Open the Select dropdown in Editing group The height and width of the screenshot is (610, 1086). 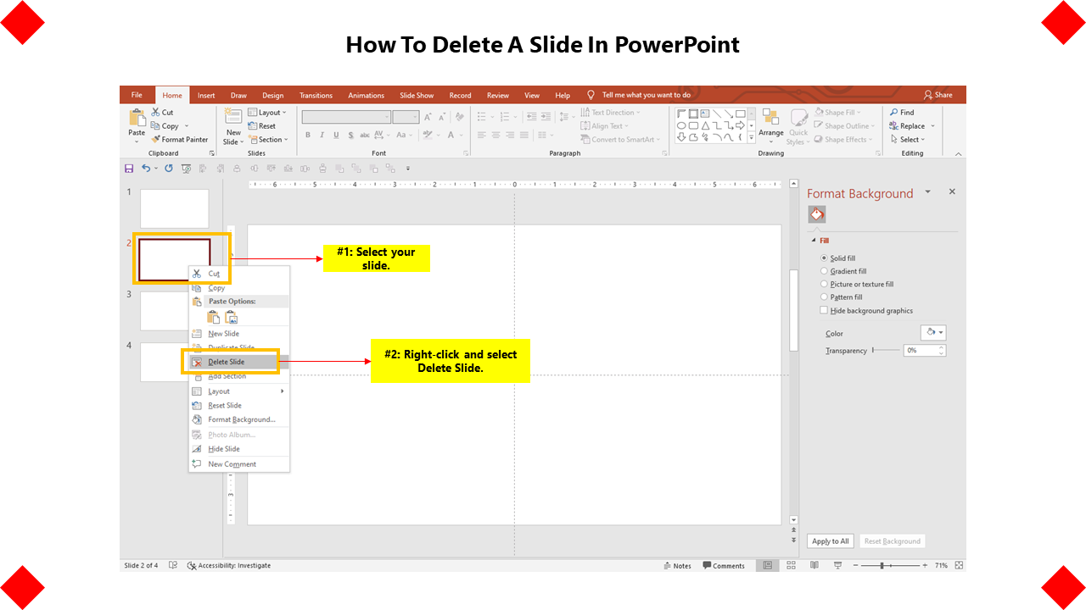coord(907,140)
